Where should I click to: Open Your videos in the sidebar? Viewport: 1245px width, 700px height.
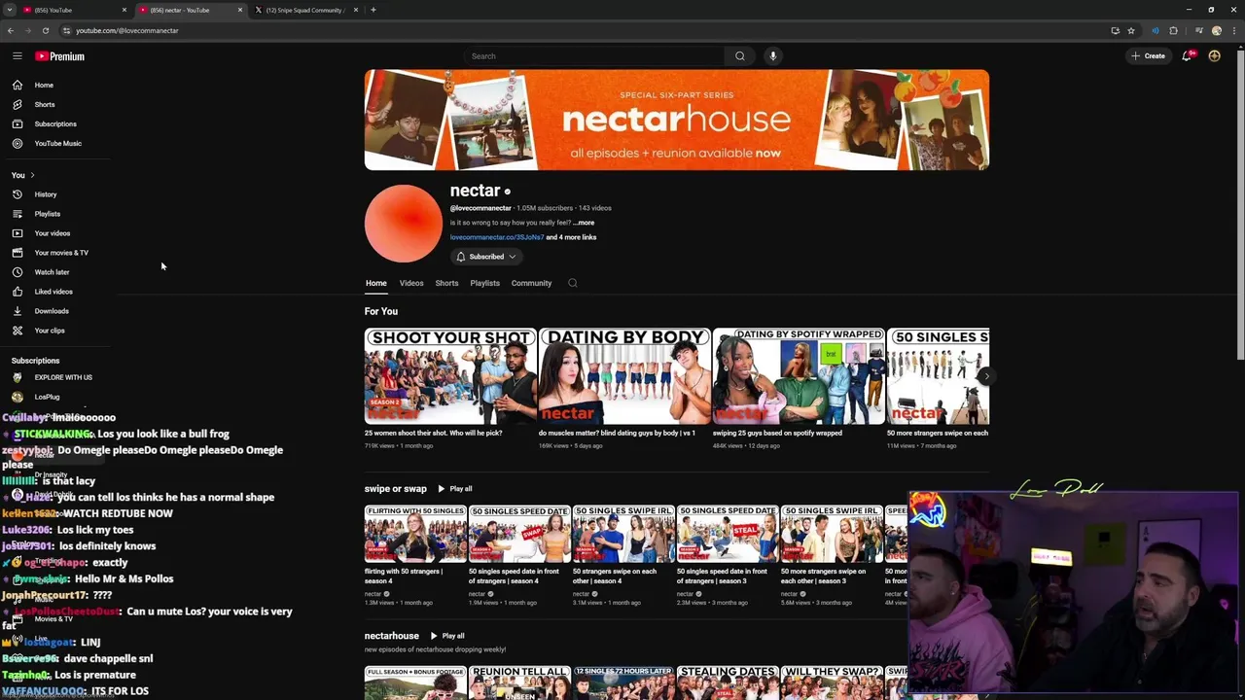point(54,233)
